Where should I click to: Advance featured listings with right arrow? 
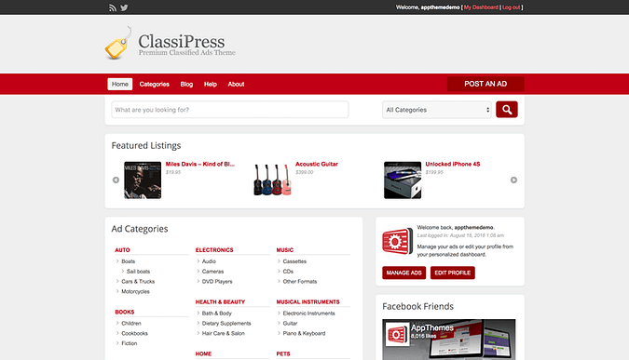(x=513, y=180)
